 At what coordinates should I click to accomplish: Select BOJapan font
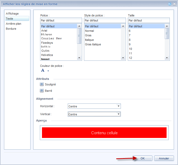(x=59, y=34)
